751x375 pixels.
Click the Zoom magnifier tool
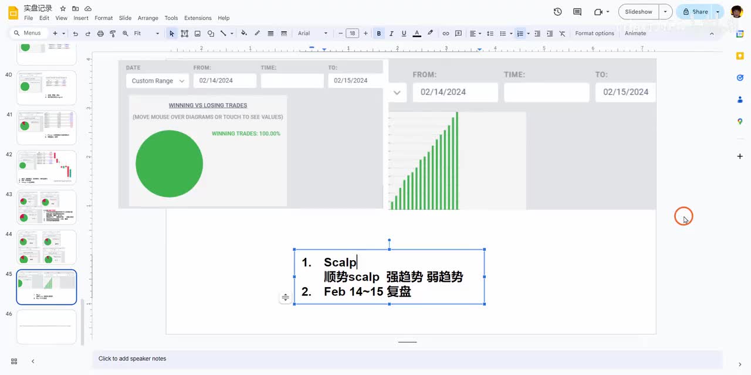coord(125,33)
